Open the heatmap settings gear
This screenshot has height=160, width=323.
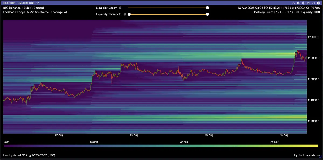tap(303, 3)
